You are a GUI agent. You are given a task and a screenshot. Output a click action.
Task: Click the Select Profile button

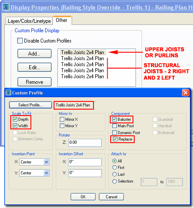(x=30, y=105)
